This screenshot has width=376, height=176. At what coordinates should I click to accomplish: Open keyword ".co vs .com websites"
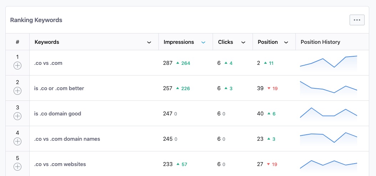click(60, 164)
